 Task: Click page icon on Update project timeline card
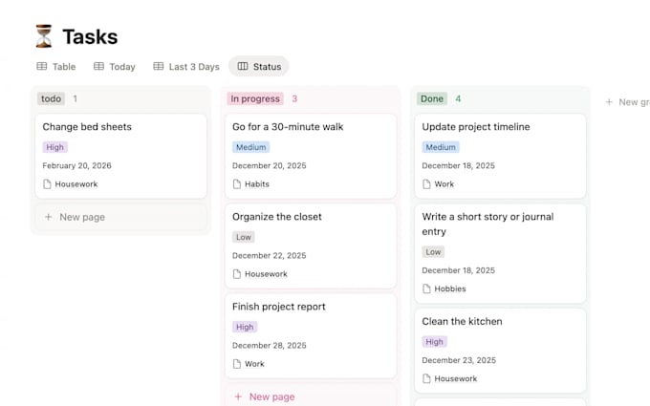[426, 184]
